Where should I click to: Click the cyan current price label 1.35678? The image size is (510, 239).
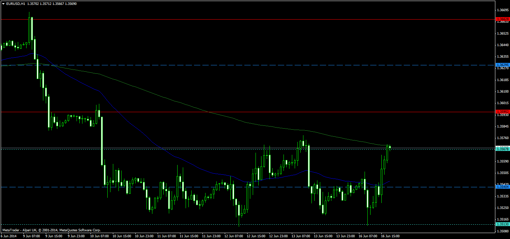(x=503, y=149)
